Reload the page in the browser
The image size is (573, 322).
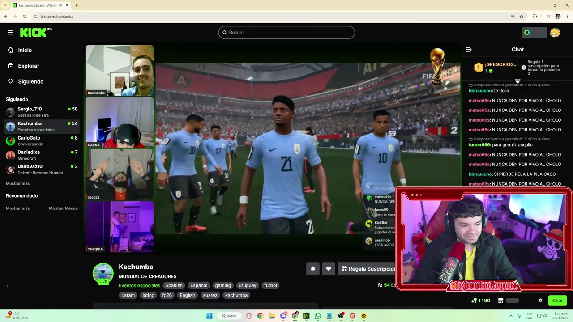(x=24, y=17)
